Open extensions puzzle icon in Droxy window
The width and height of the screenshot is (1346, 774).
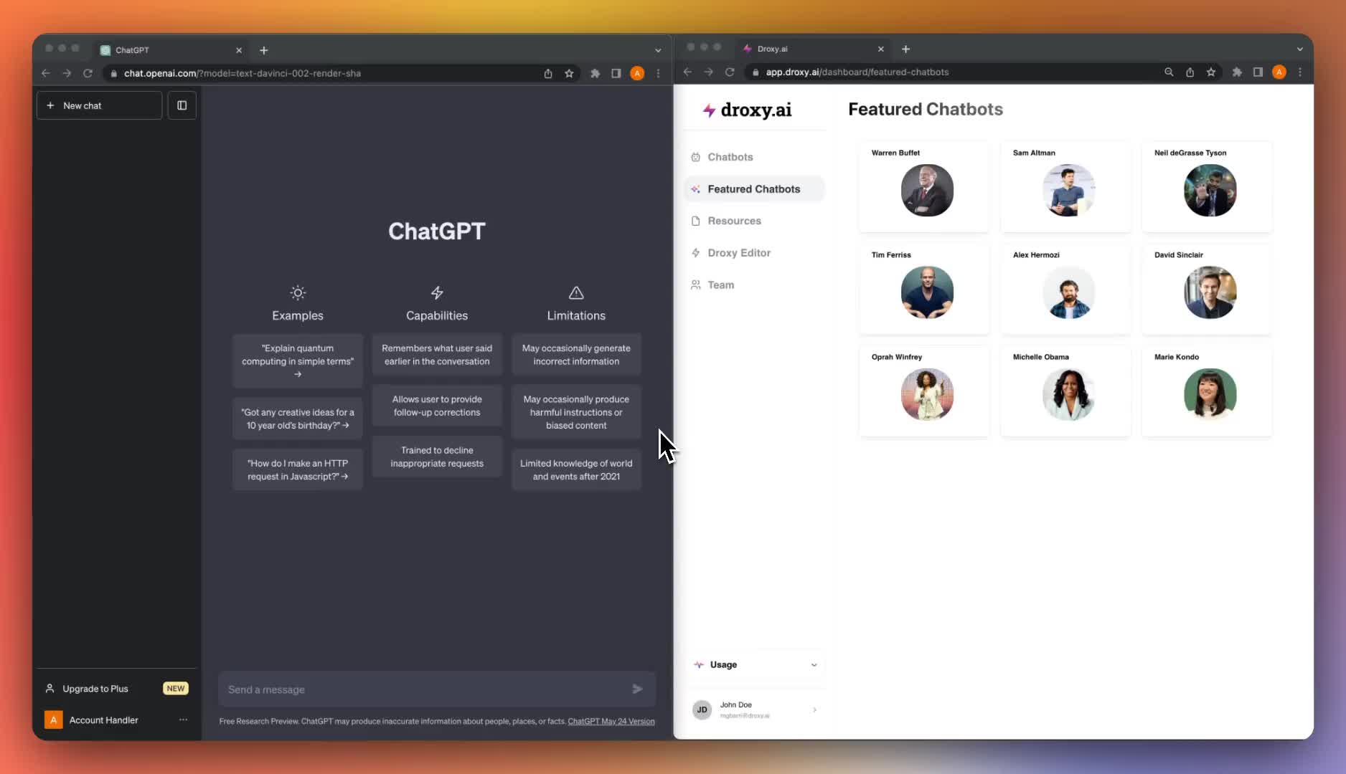click(x=1237, y=72)
